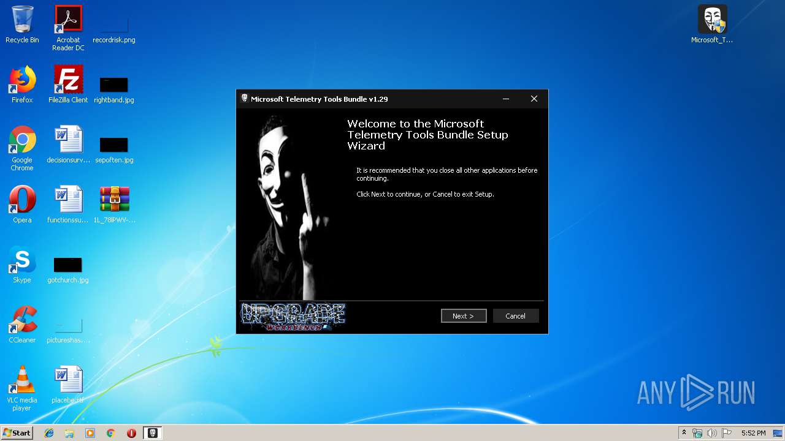Select the 1L_78lPWV WinRAR archive icon
The height and width of the screenshot is (441, 785).
coord(114,205)
